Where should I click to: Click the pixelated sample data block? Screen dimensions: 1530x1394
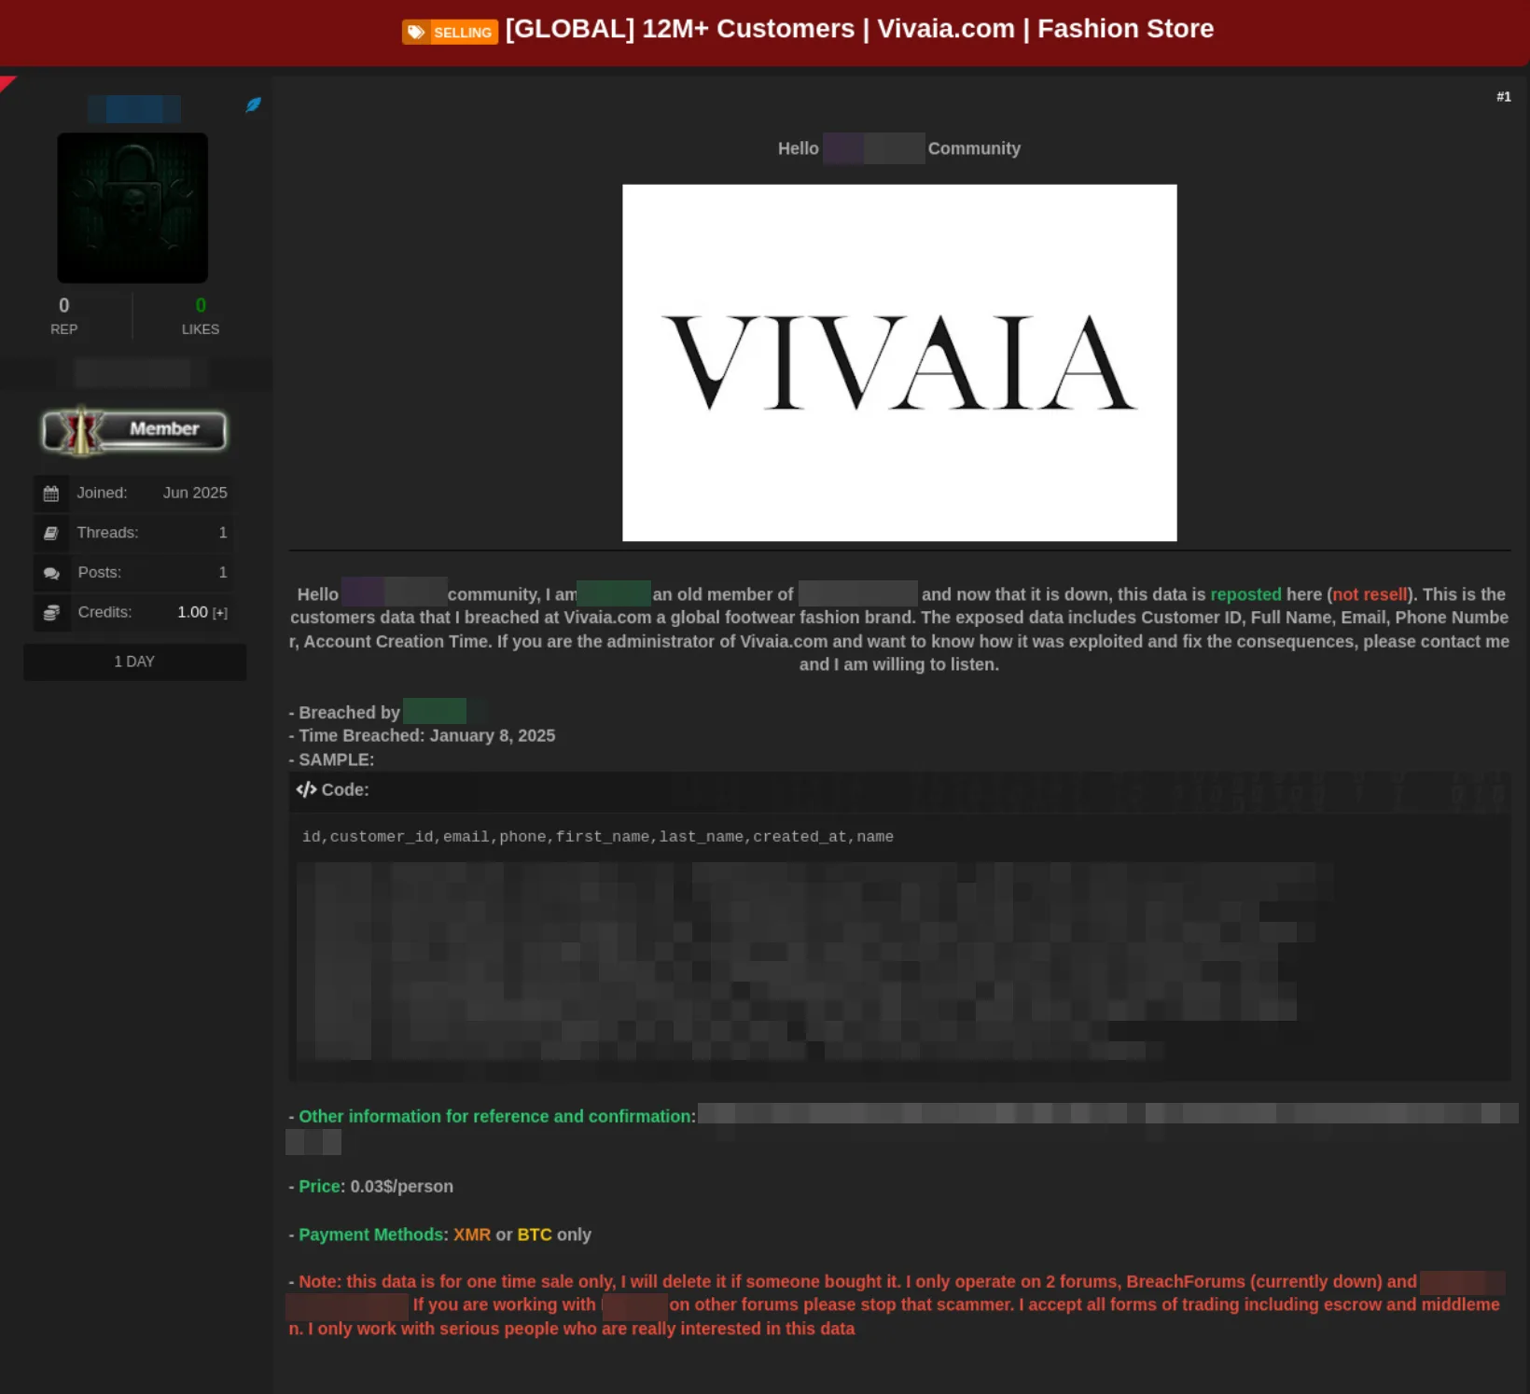(x=814, y=961)
